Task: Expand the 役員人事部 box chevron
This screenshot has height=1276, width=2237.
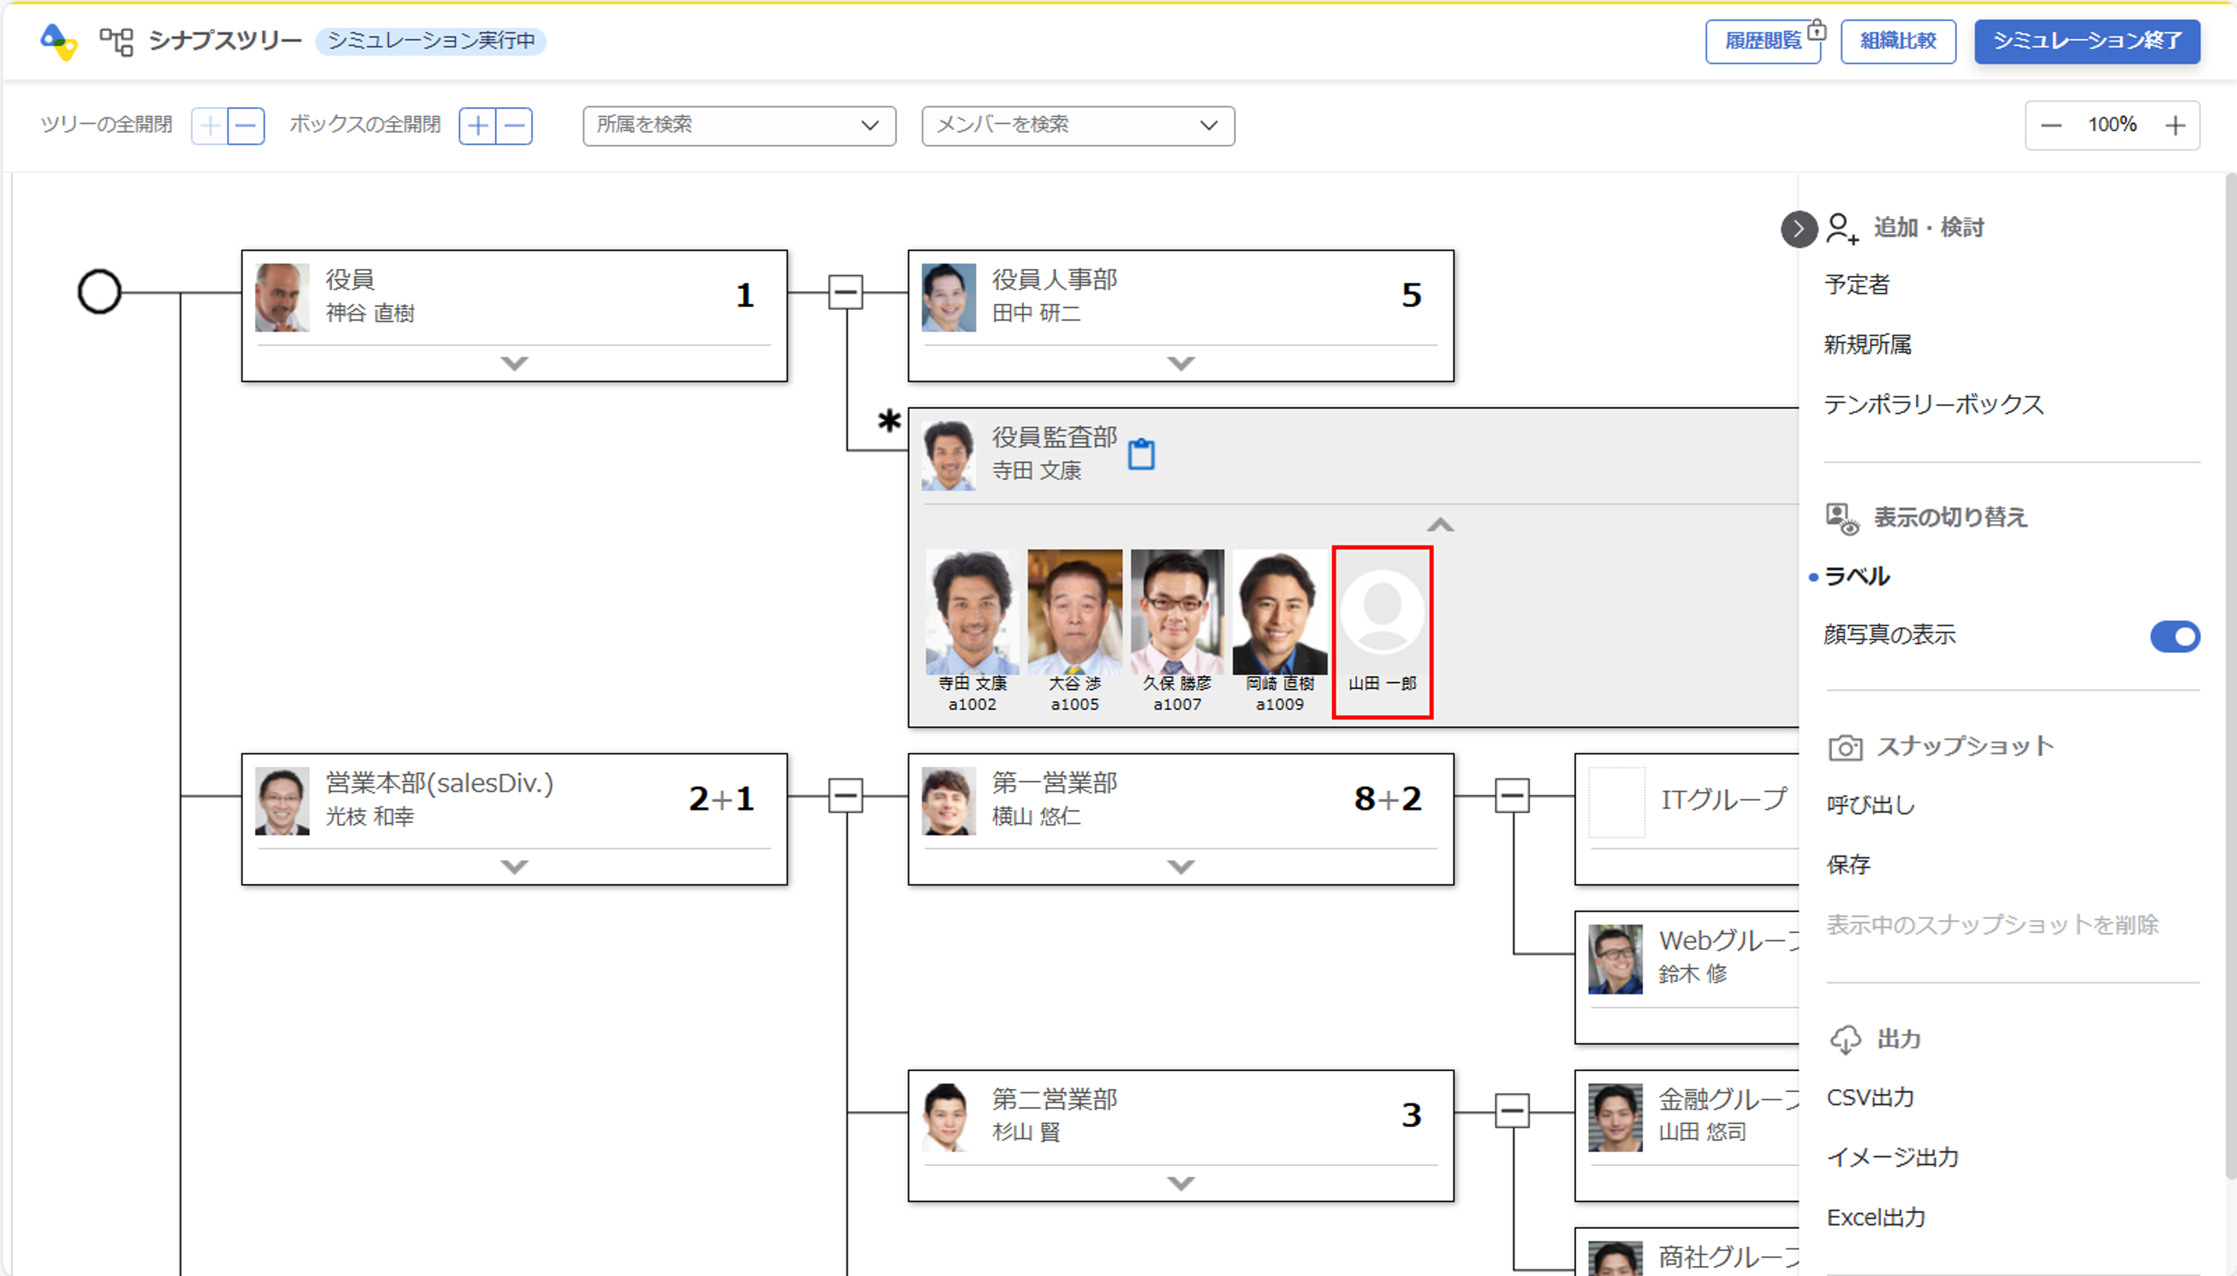Action: (x=1181, y=363)
